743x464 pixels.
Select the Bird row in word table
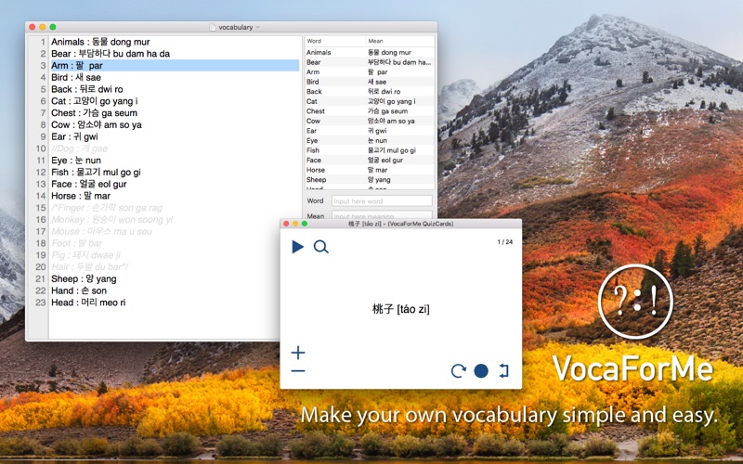[x=370, y=82]
